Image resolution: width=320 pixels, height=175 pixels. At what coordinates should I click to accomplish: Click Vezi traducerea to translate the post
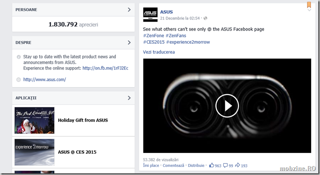[x=159, y=52]
